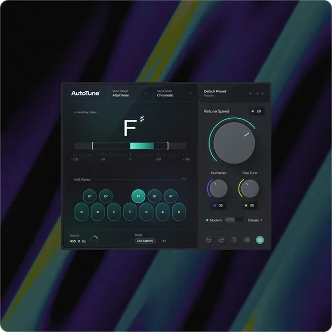332x332 pixels.
Task: Click the small Detune knob
Action: click(94, 239)
